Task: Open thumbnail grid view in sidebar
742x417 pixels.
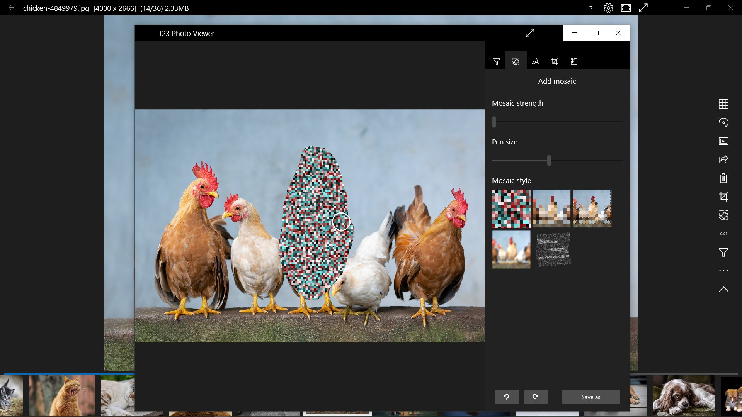Action: pyautogui.click(x=723, y=104)
